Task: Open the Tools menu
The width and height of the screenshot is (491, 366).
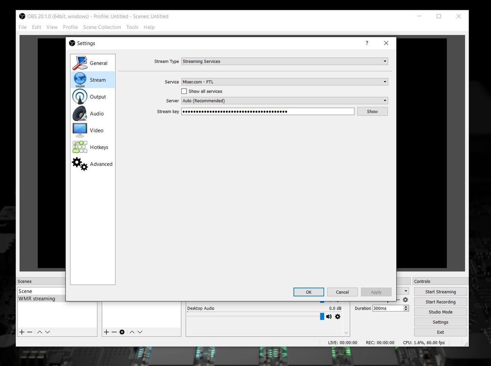Action: pyautogui.click(x=132, y=27)
